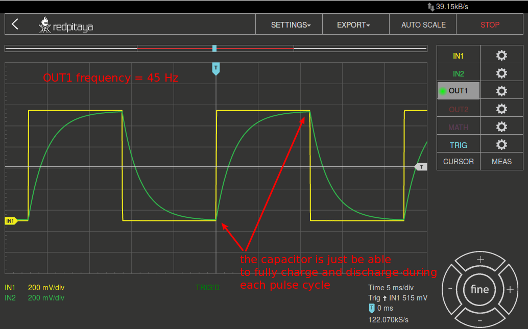Enable the MATH channel
The height and width of the screenshot is (329, 528).
click(x=458, y=127)
